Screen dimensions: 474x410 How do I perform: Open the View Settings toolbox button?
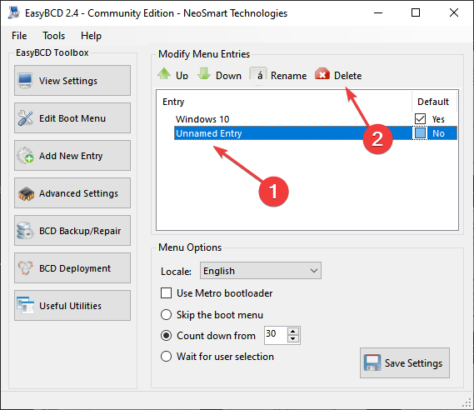click(x=72, y=81)
